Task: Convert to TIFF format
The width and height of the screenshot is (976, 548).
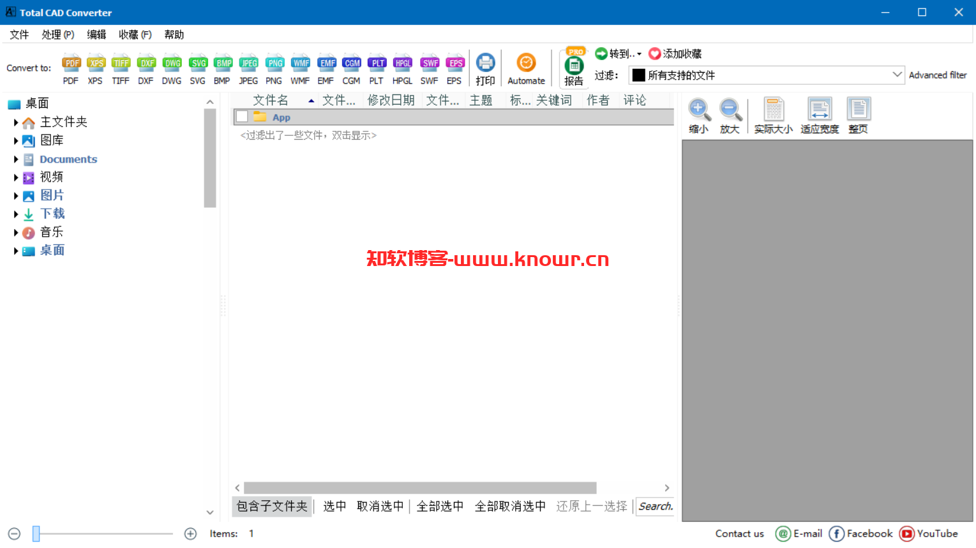Action: [x=121, y=69]
